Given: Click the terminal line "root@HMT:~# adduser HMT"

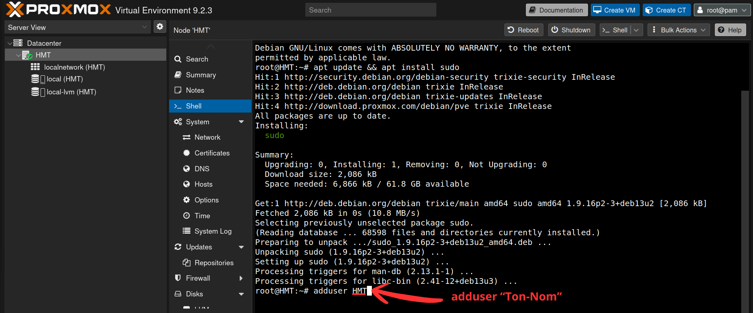Looking at the screenshot, I should click(x=311, y=291).
